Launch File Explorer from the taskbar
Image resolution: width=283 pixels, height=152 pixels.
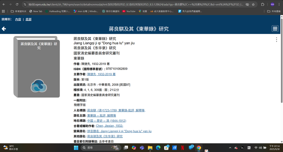point(150,148)
